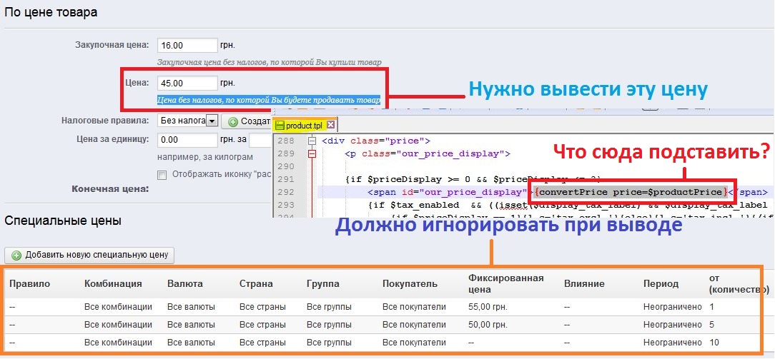
Task: Click the Период column header
Action: pyautogui.click(x=660, y=284)
